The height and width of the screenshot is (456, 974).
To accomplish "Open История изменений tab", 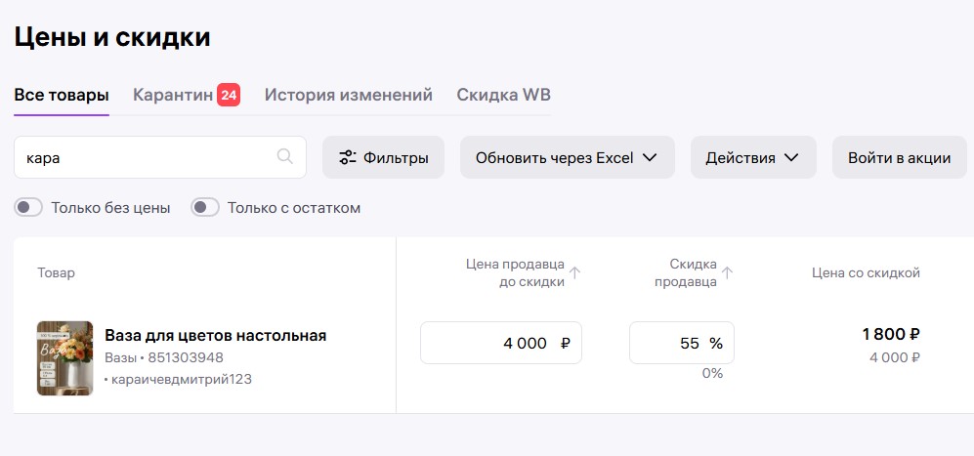I will pos(348,95).
